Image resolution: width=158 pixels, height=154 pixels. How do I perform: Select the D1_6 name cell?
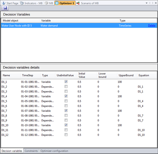[x=11, y=106]
